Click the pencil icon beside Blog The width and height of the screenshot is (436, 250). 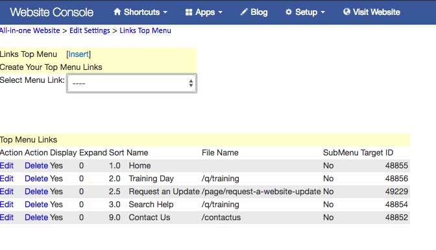244,12
